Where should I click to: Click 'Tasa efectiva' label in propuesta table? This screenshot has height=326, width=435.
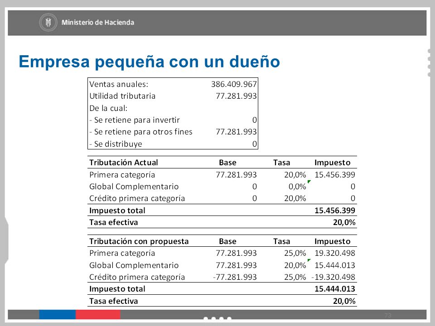[113, 301]
